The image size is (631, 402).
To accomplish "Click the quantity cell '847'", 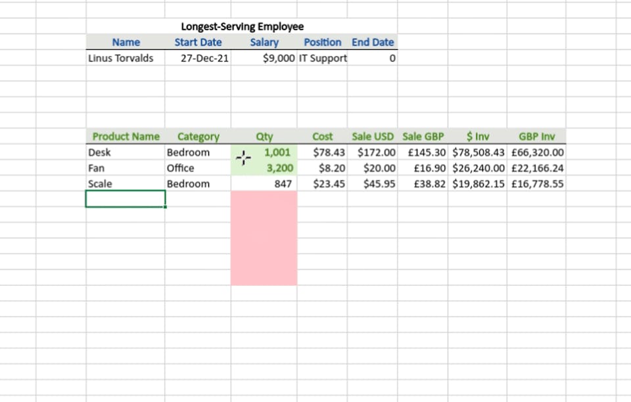I will click(264, 184).
